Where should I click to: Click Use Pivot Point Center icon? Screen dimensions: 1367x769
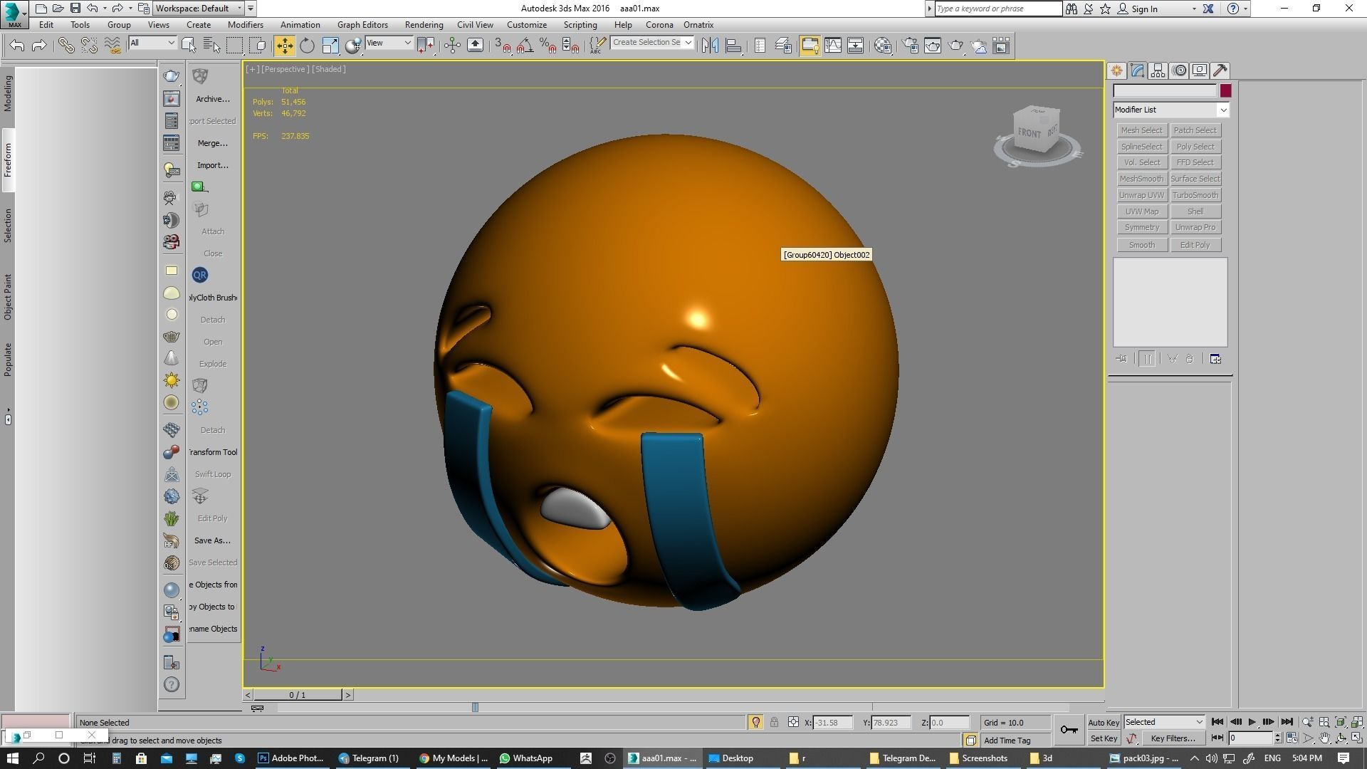coord(426,46)
